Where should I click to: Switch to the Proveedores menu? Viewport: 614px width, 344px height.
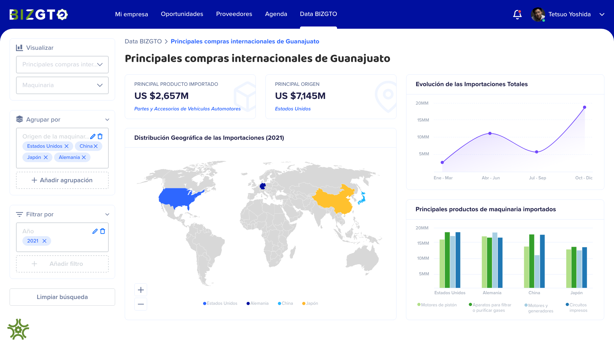coord(234,14)
